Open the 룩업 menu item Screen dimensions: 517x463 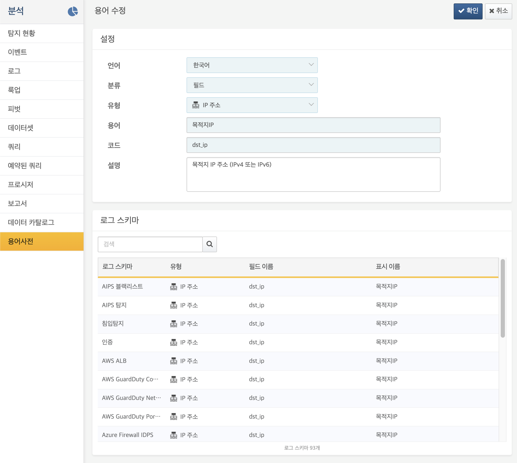pyautogui.click(x=42, y=90)
